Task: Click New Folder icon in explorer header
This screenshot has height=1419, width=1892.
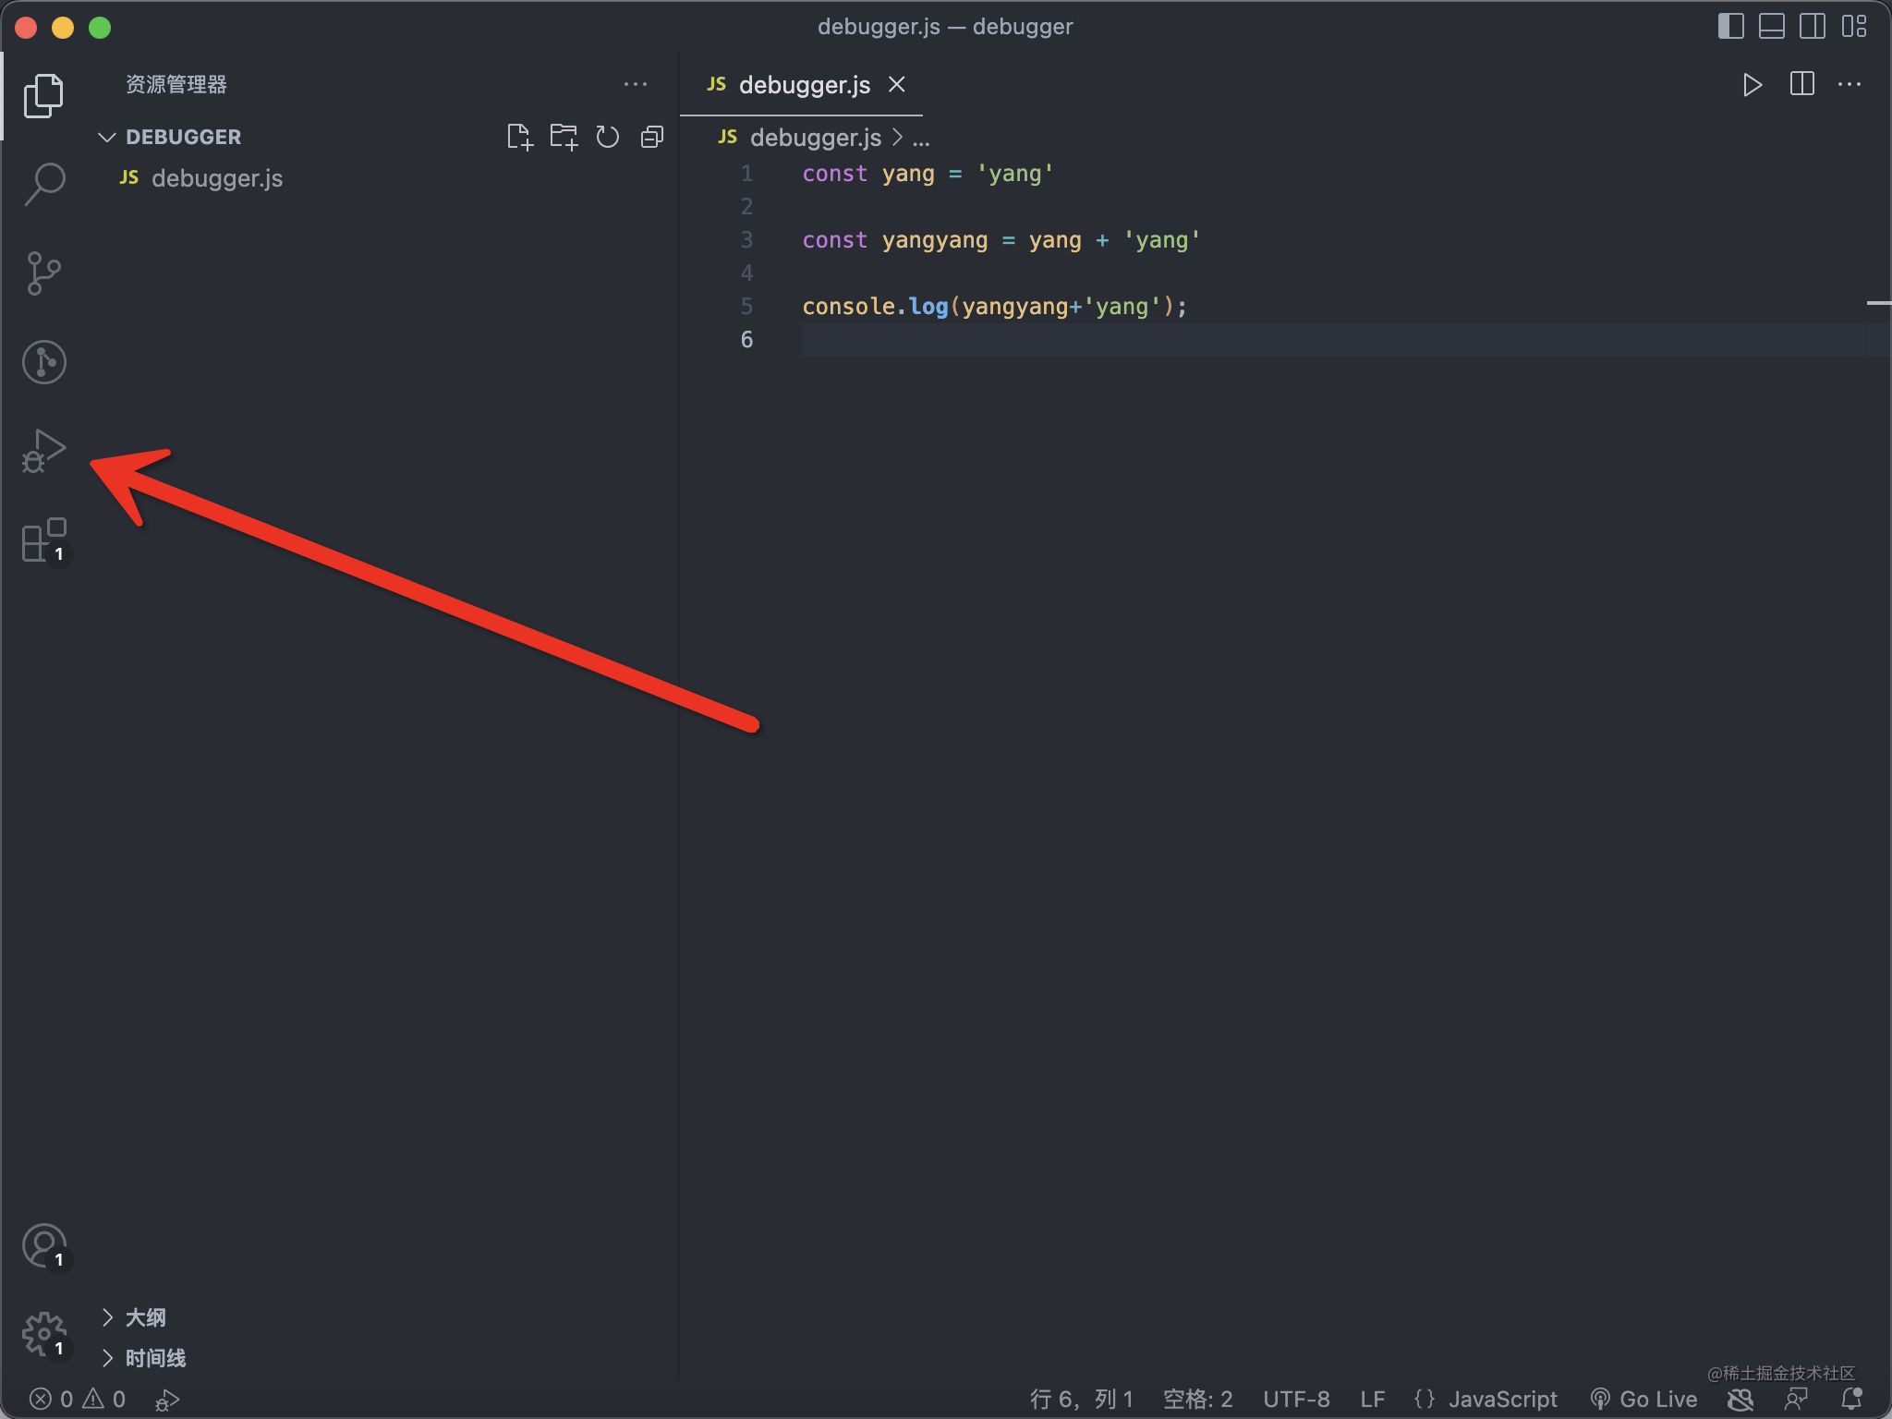Action: pyautogui.click(x=563, y=137)
